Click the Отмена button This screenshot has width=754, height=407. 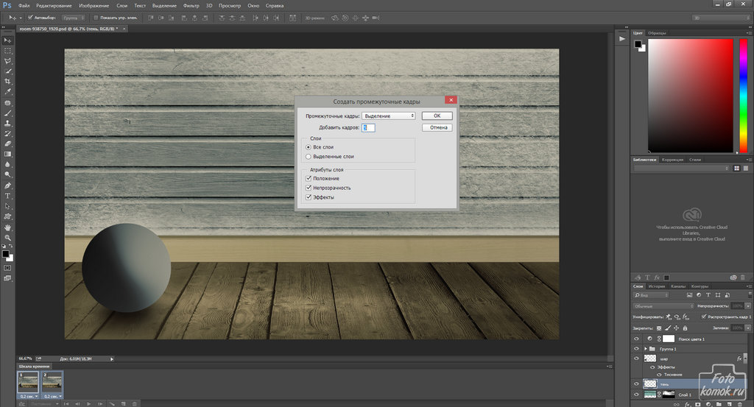(437, 127)
